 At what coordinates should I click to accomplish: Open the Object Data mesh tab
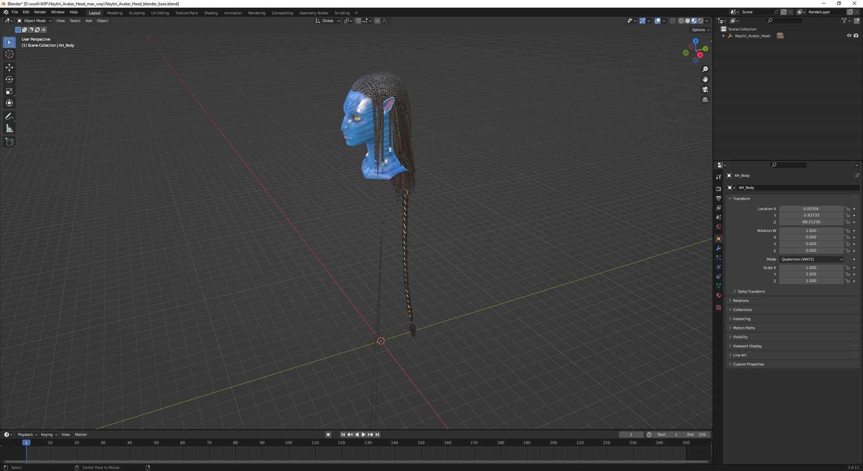718,286
